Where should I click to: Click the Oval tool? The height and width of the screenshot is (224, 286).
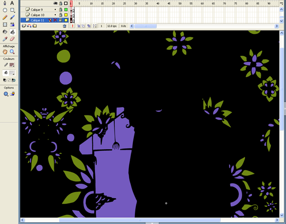click(5, 10)
